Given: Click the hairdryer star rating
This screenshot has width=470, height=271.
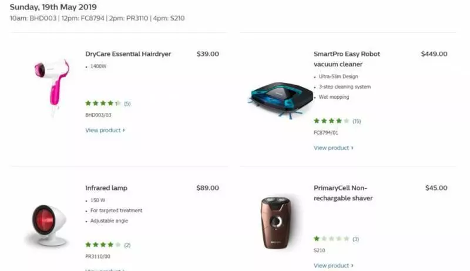Looking at the screenshot, I should (103, 103).
